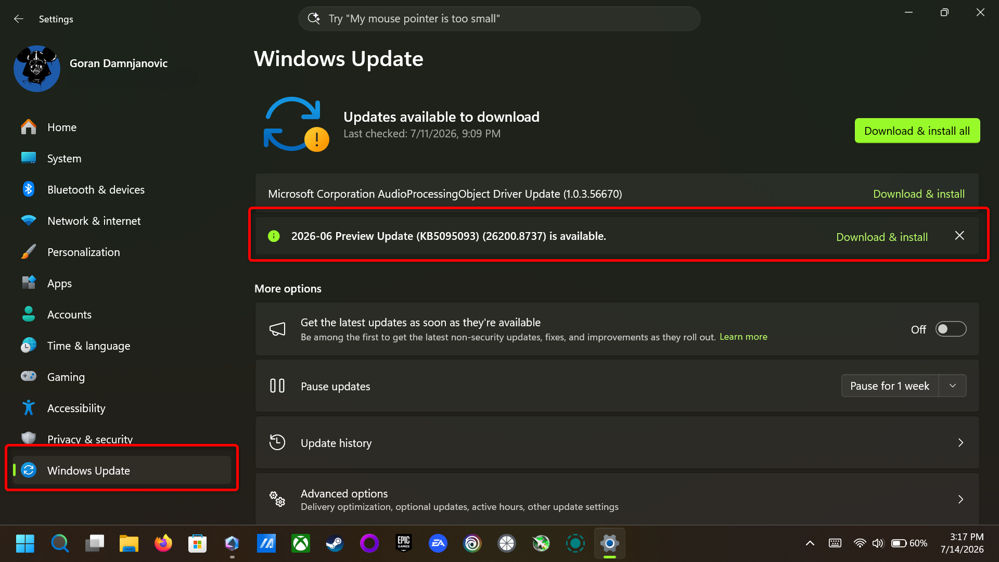Image resolution: width=999 pixels, height=562 pixels.
Task: Open the Xbox app on the taskbar
Action: 300,543
